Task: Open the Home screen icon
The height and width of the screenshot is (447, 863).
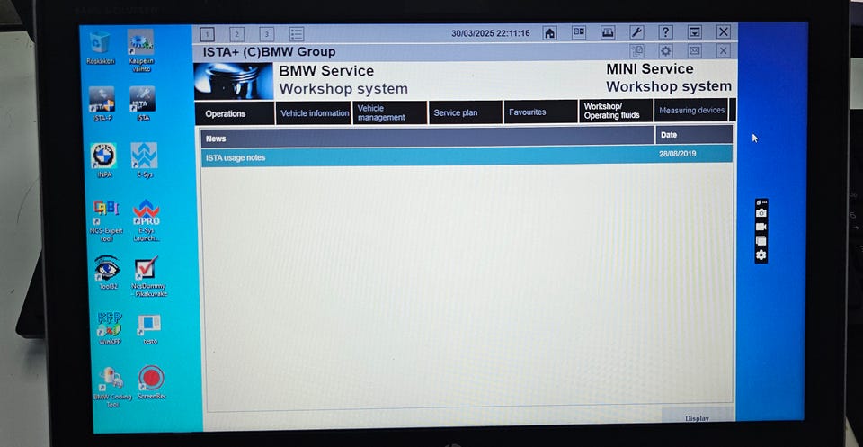Action: (x=549, y=33)
